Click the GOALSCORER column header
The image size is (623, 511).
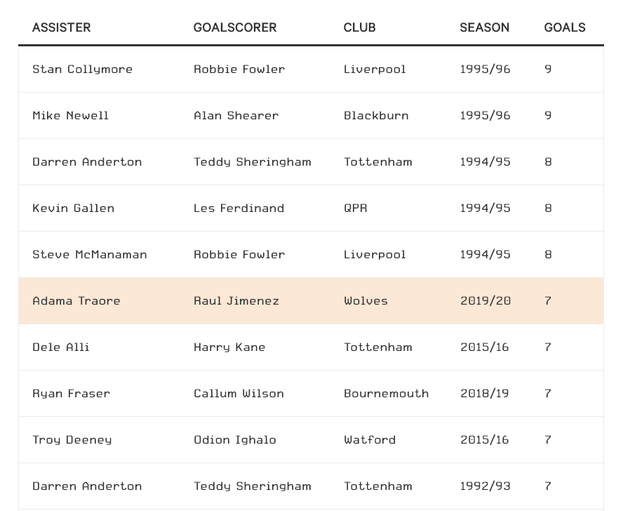point(235,27)
